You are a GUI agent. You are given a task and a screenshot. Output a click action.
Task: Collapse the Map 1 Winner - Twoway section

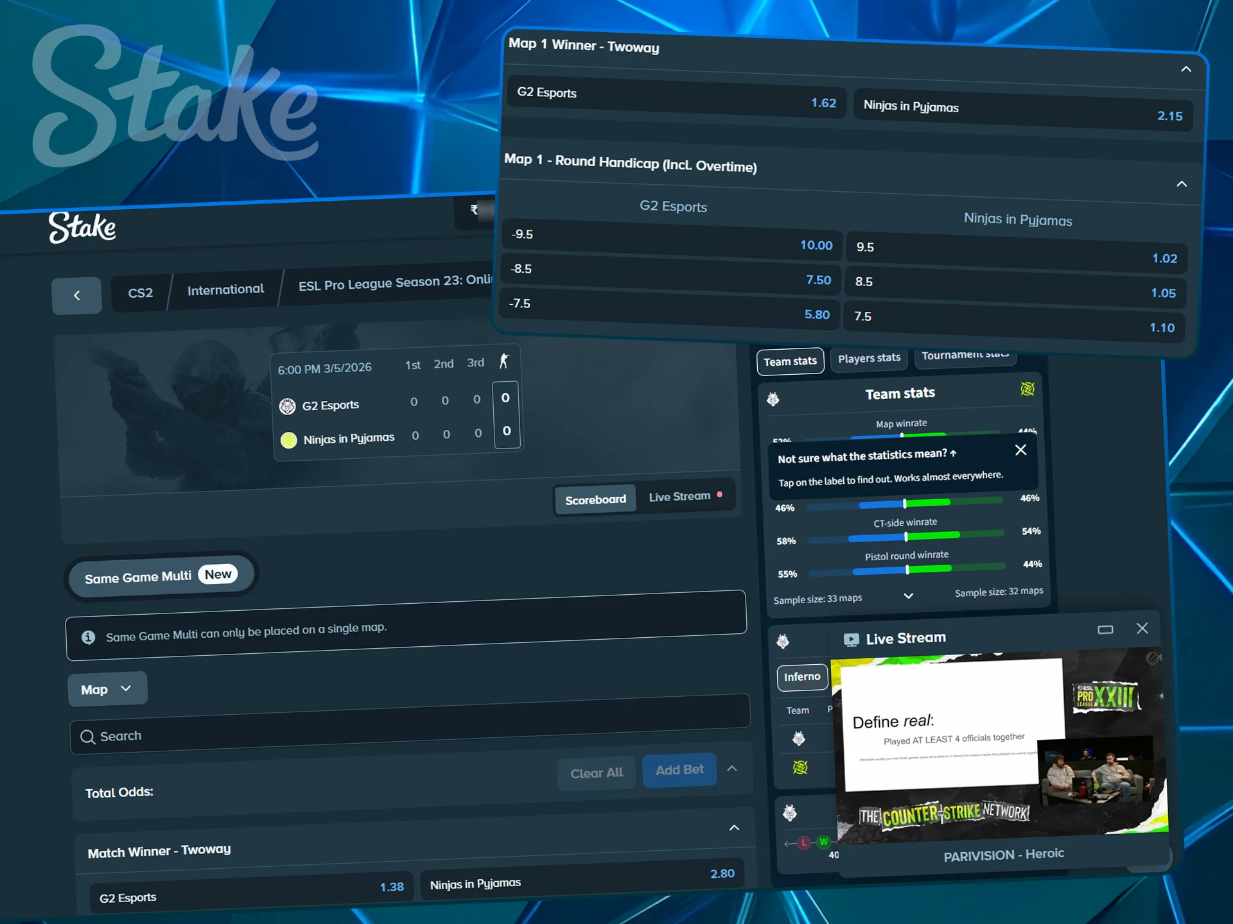click(1186, 69)
